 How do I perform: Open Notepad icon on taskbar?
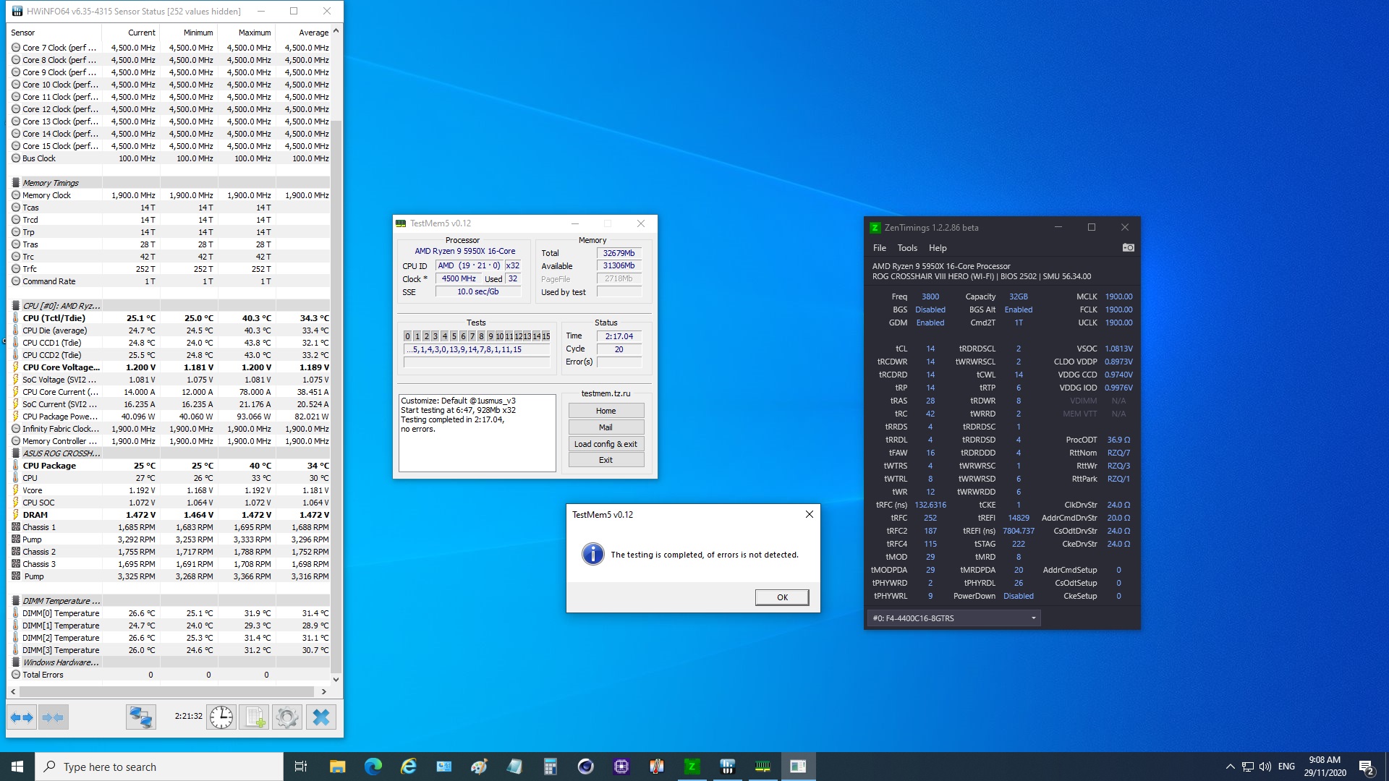[514, 767]
